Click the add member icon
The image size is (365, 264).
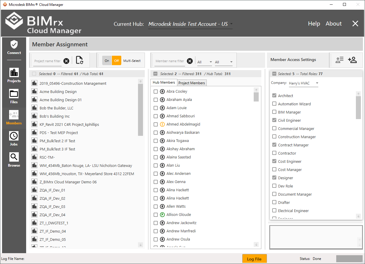coord(352,60)
